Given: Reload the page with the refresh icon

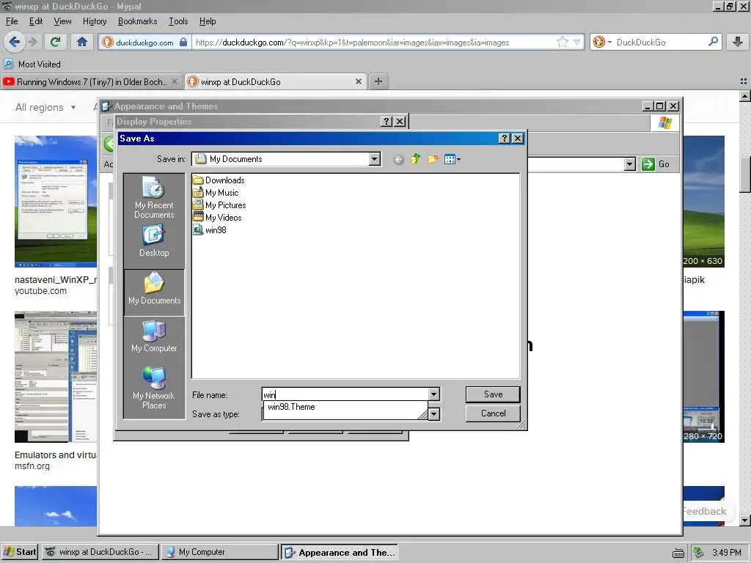Looking at the screenshot, I should click(x=55, y=42).
